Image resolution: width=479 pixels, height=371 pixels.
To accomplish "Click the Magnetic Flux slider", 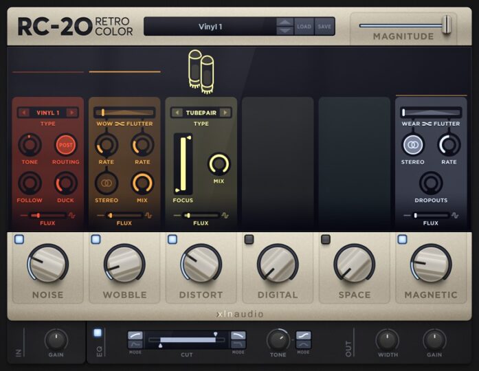I will (431, 216).
